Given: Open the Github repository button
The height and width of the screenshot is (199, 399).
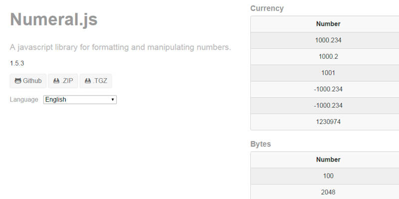Looking at the screenshot, I should coord(28,81).
